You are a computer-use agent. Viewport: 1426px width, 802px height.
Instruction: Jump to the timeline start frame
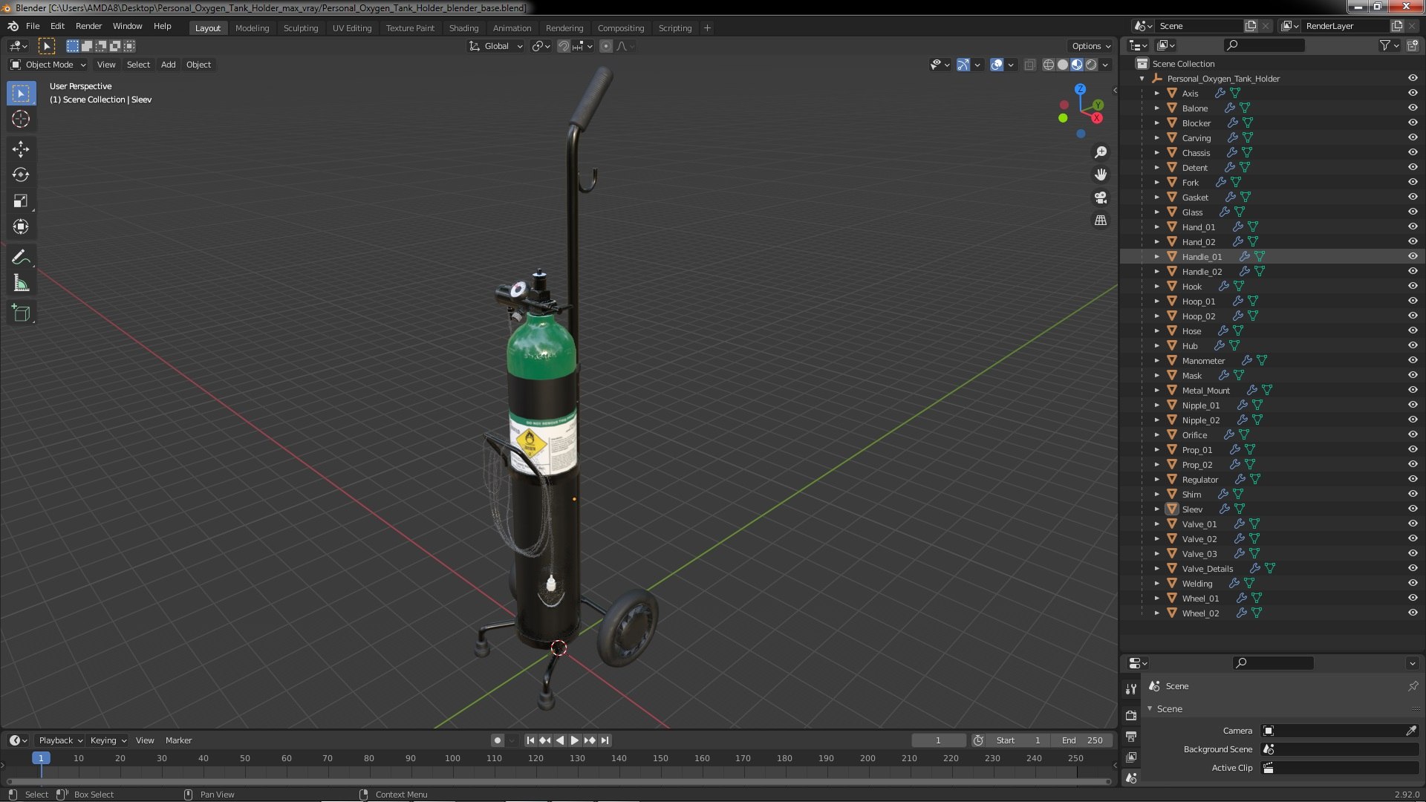530,740
